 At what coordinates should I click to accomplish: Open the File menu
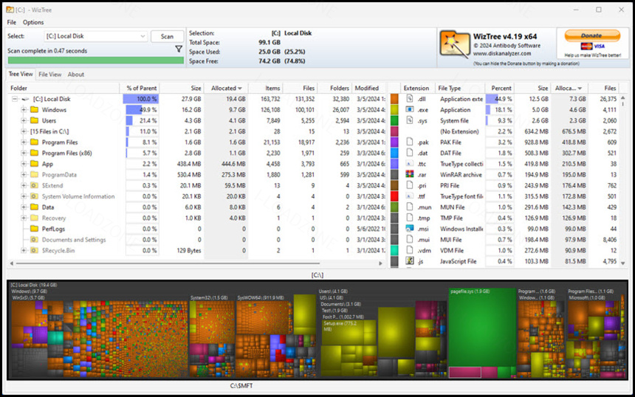click(12, 22)
